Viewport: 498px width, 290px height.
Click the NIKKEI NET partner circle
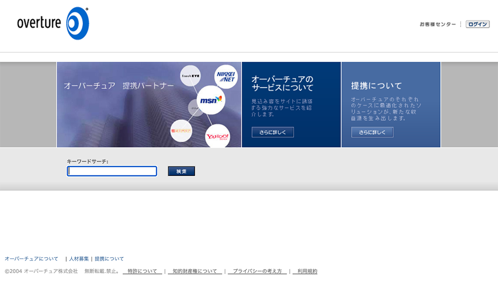click(226, 77)
